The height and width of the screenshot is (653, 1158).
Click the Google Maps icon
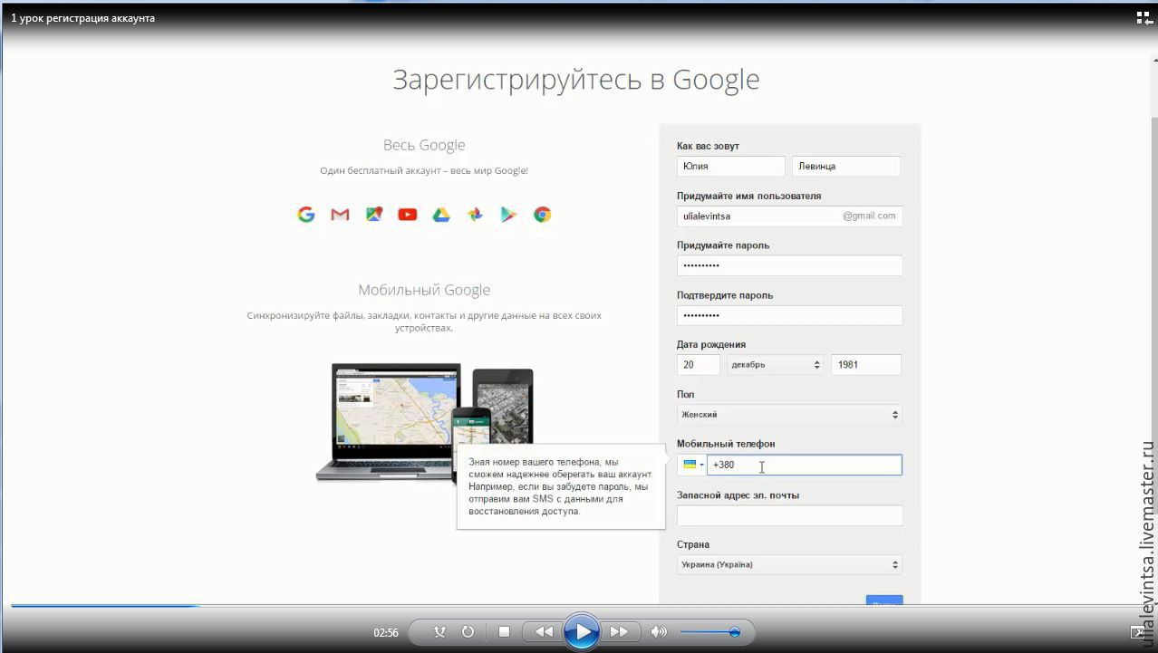coord(374,215)
